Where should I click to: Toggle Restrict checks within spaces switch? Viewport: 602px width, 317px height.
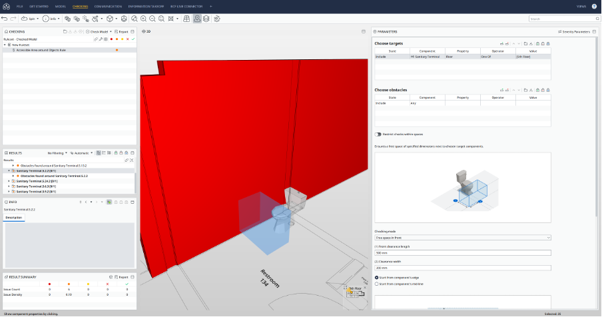pos(378,135)
